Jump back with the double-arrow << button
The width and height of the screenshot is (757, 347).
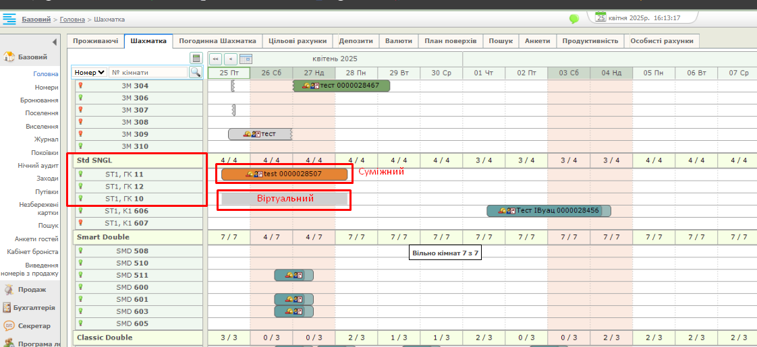[216, 59]
